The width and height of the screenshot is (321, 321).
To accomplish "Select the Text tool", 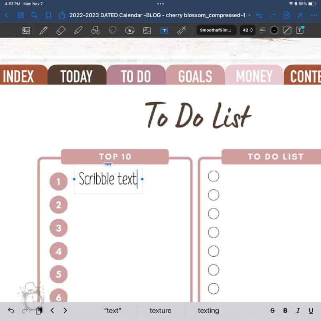I will (x=164, y=30).
